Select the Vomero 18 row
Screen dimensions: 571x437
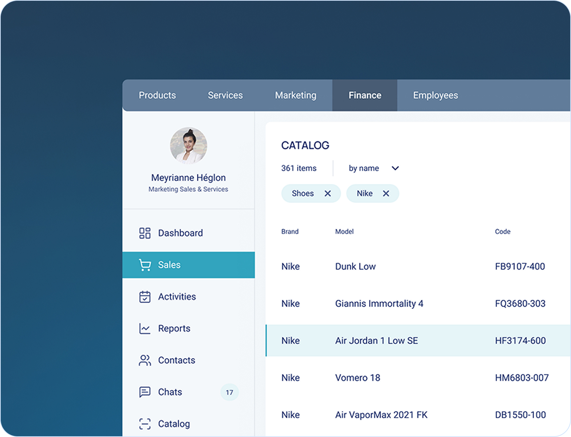418,378
